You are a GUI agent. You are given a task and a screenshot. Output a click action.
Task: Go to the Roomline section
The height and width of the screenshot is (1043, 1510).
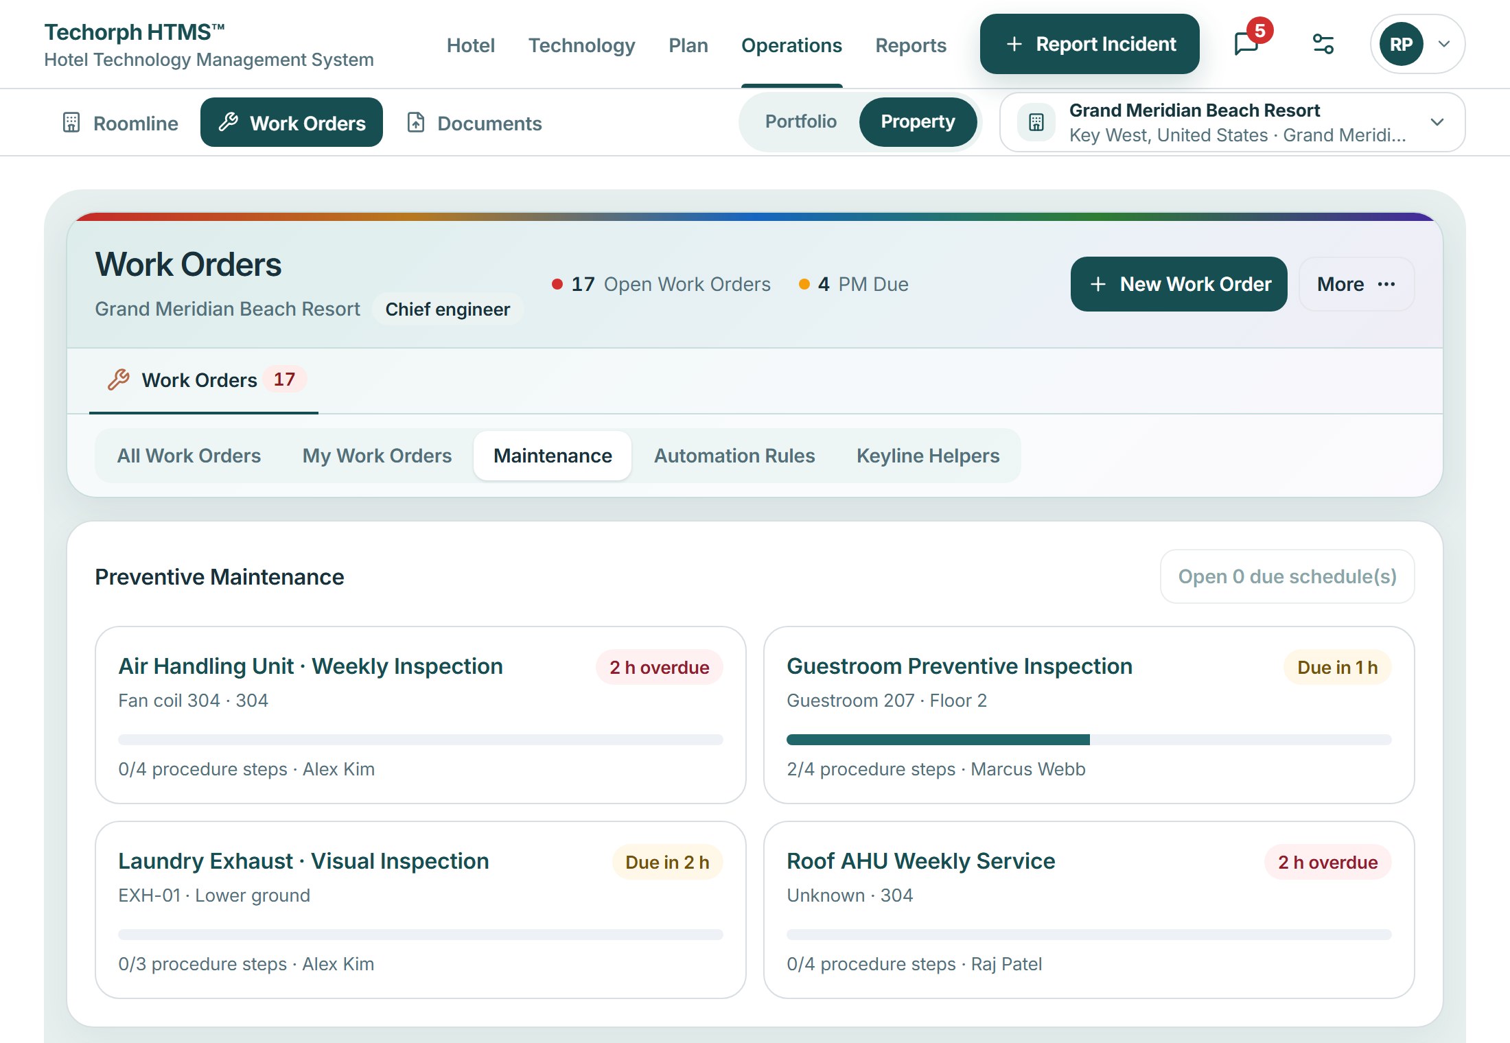pyautogui.click(x=120, y=123)
